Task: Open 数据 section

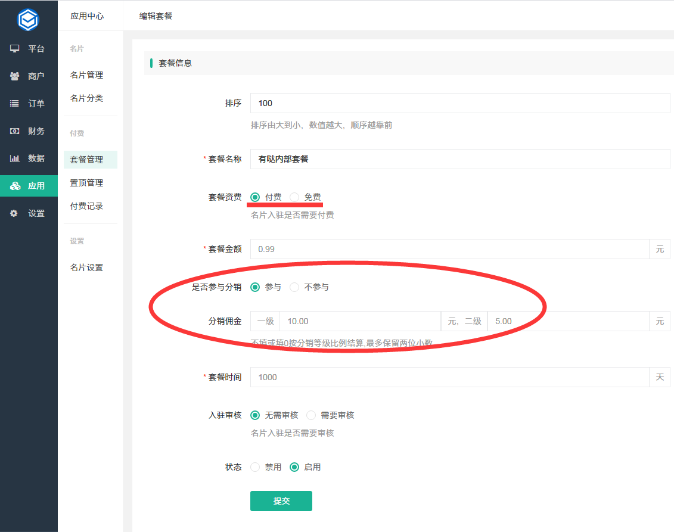Action: [29, 158]
